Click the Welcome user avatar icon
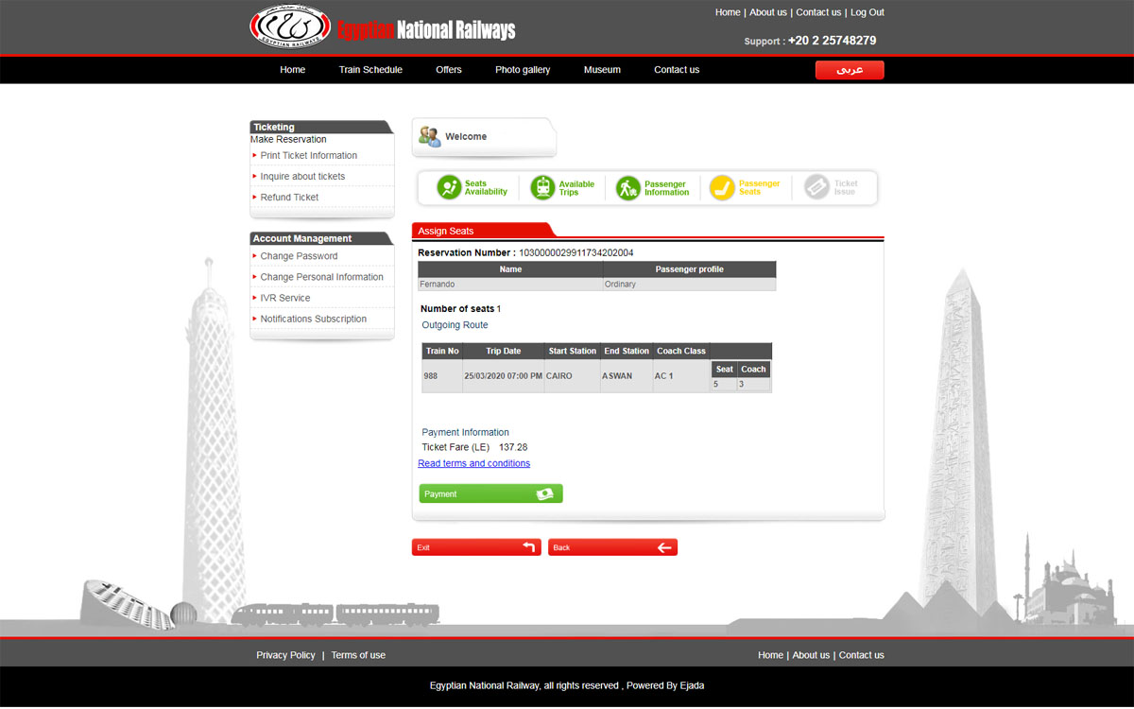 [x=430, y=137]
